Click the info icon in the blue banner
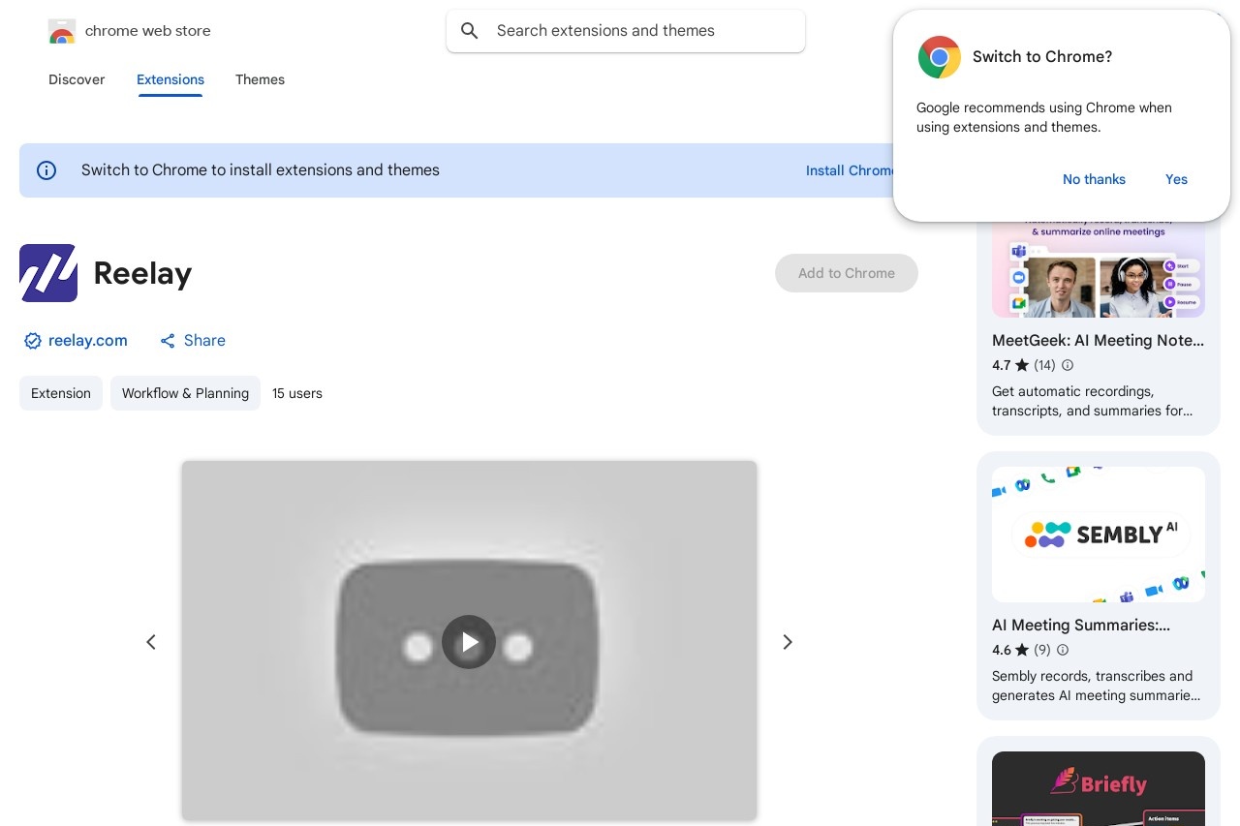This screenshot has height=826, width=1240. 46,170
